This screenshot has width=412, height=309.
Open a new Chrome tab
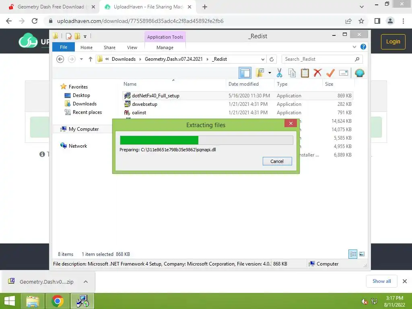pyautogui.click(x=205, y=7)
